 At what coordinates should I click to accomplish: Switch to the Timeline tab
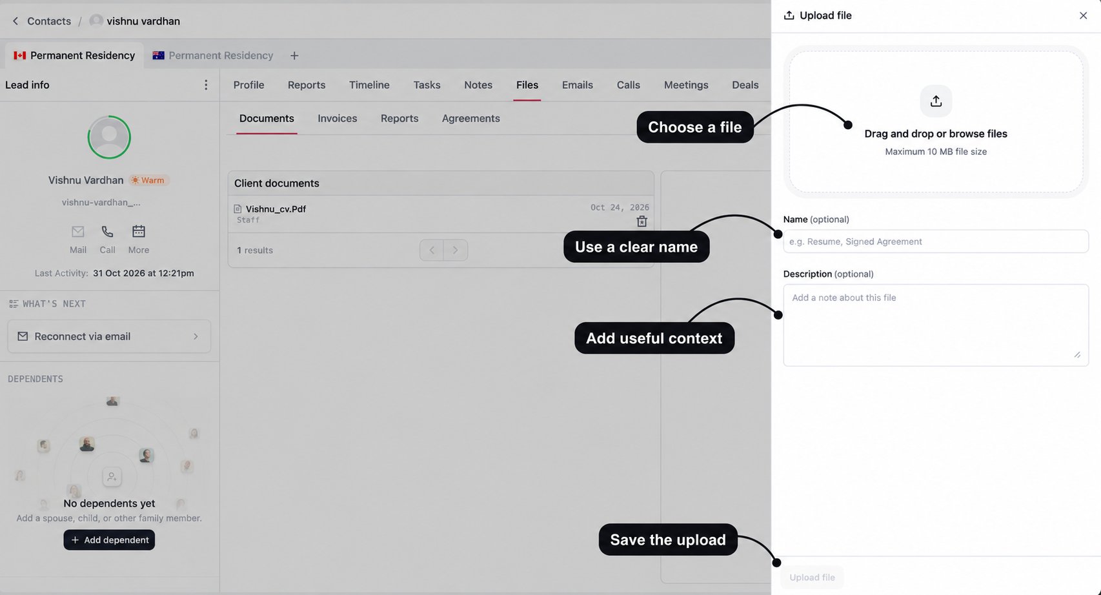coord(369,85)
